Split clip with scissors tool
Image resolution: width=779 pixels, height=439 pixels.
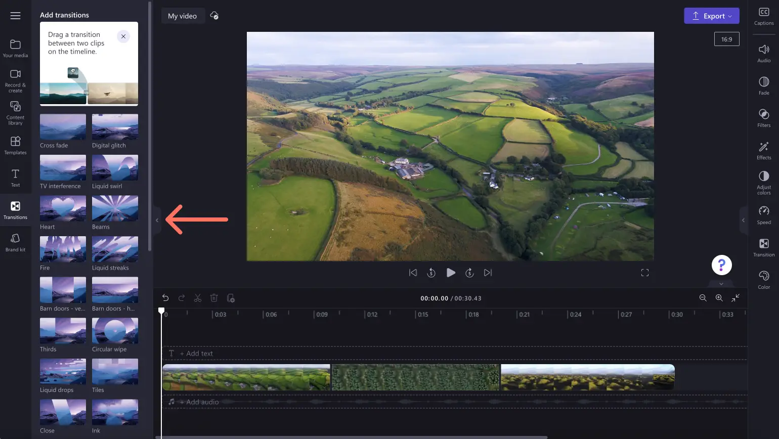pyautogui.click(x=198, y=298)
